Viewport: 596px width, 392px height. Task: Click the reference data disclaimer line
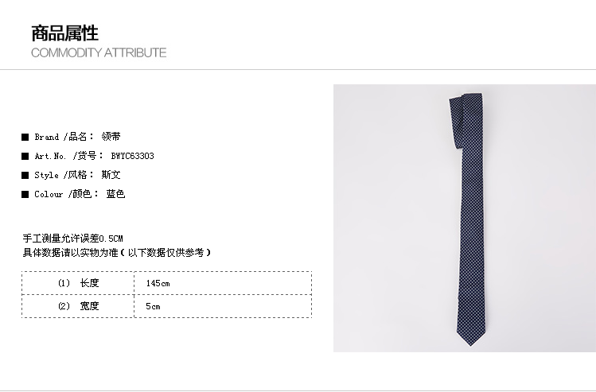pos(117,253)
